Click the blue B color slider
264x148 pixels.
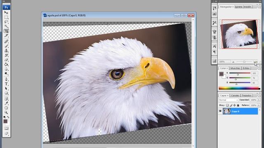(240, 83)
